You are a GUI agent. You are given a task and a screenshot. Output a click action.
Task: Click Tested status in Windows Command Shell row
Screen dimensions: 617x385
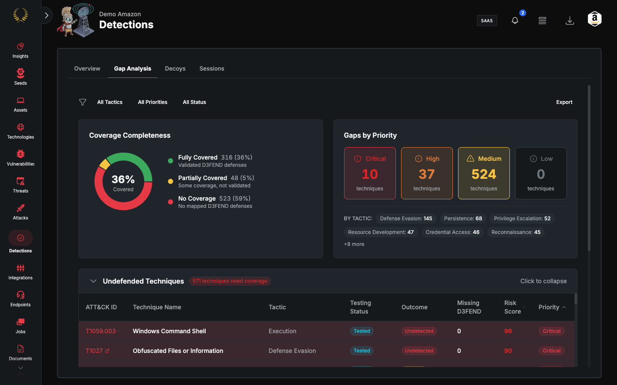pos(362,331)
